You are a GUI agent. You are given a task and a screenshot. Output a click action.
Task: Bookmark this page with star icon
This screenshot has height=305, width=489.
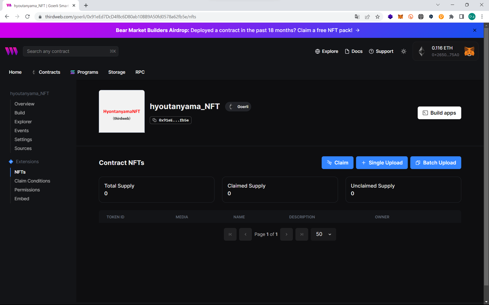377,17
